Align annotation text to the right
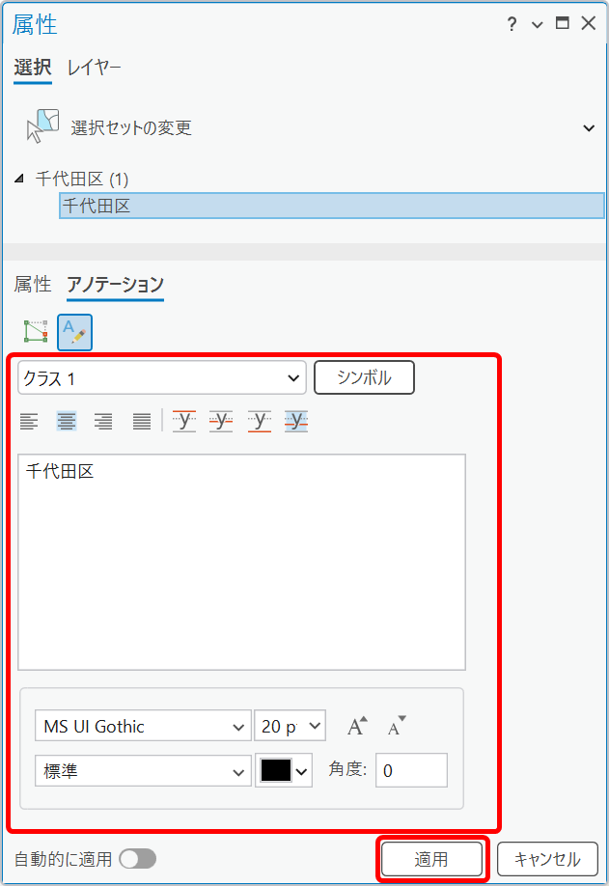Screen dimensions: 609x886 tap(103, 421)
